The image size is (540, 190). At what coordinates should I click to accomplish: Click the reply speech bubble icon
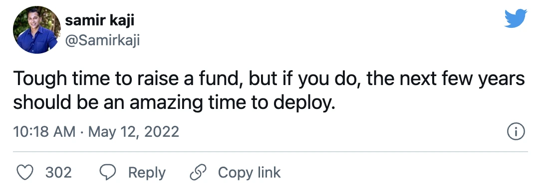click(108, 172)
